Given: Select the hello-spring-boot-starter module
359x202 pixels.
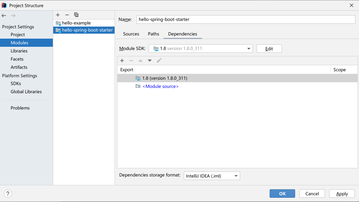Looking at the screenshot, I should point(84,30).
